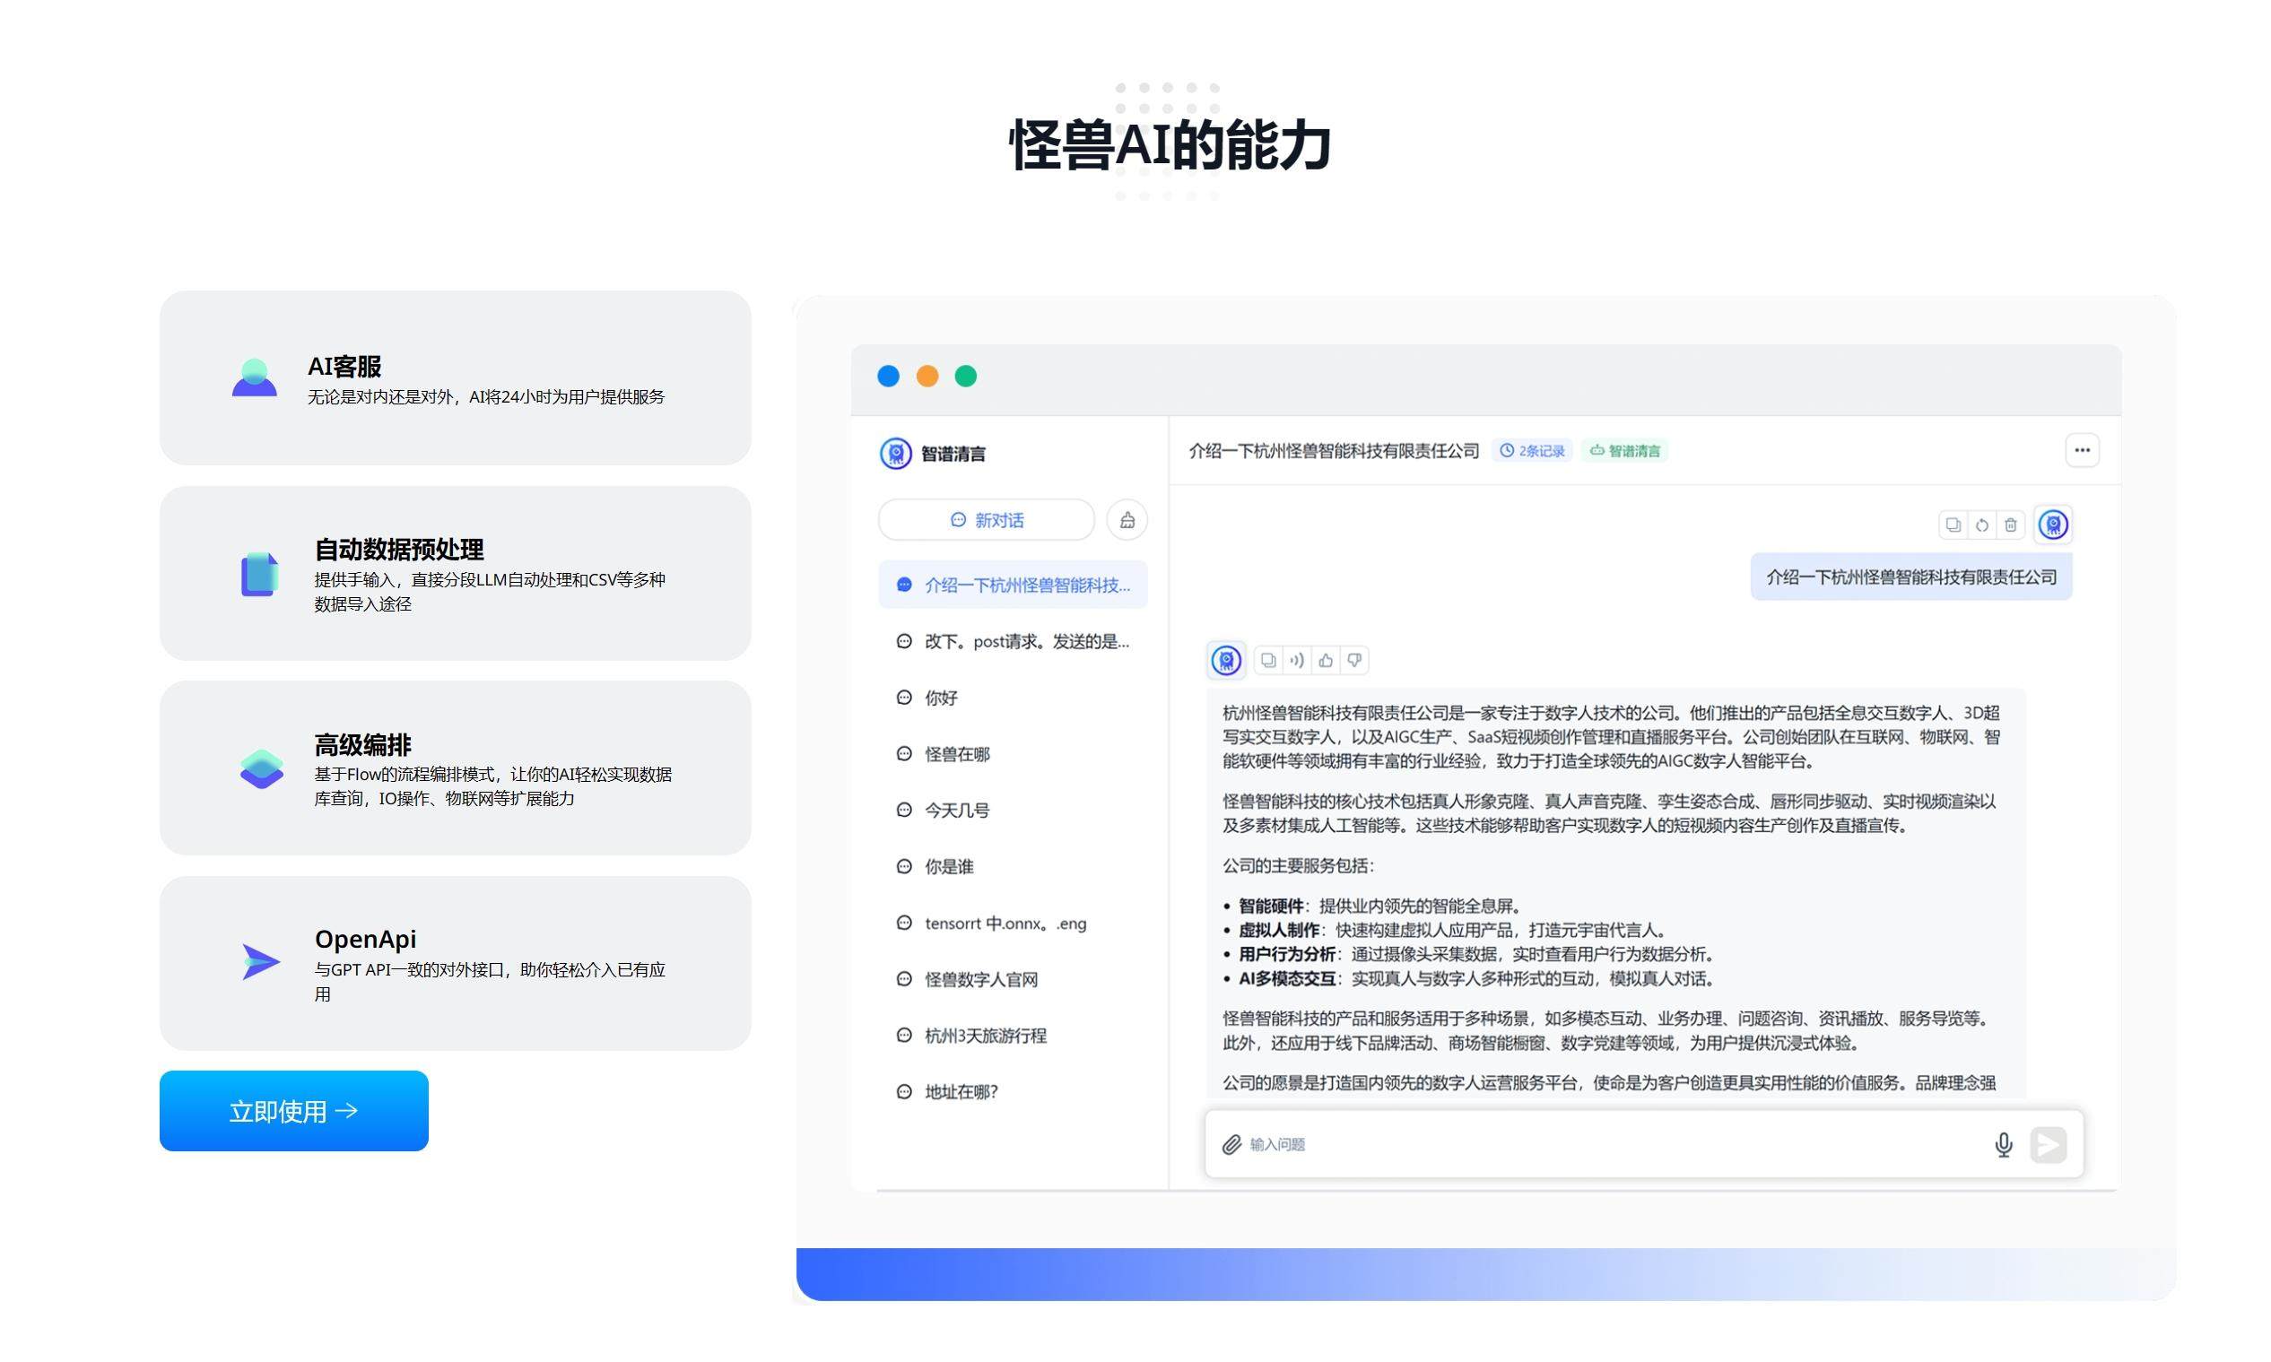2271x1362 pixels.
Task: Click the user avatar beside the trash icon
Action: click(2053, 525)
